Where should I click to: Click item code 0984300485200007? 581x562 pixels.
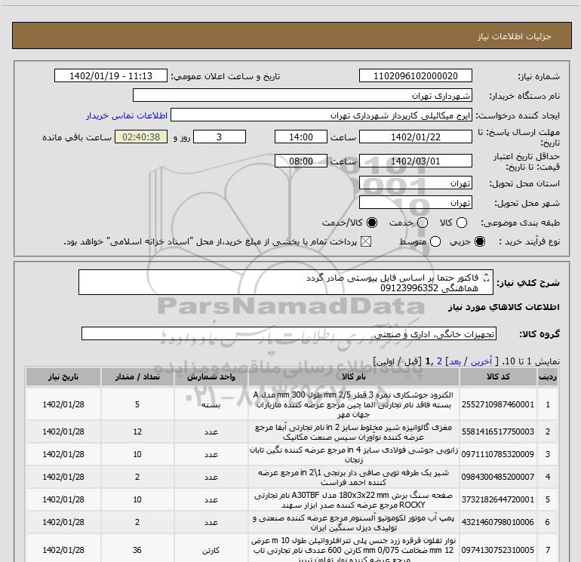498,477
